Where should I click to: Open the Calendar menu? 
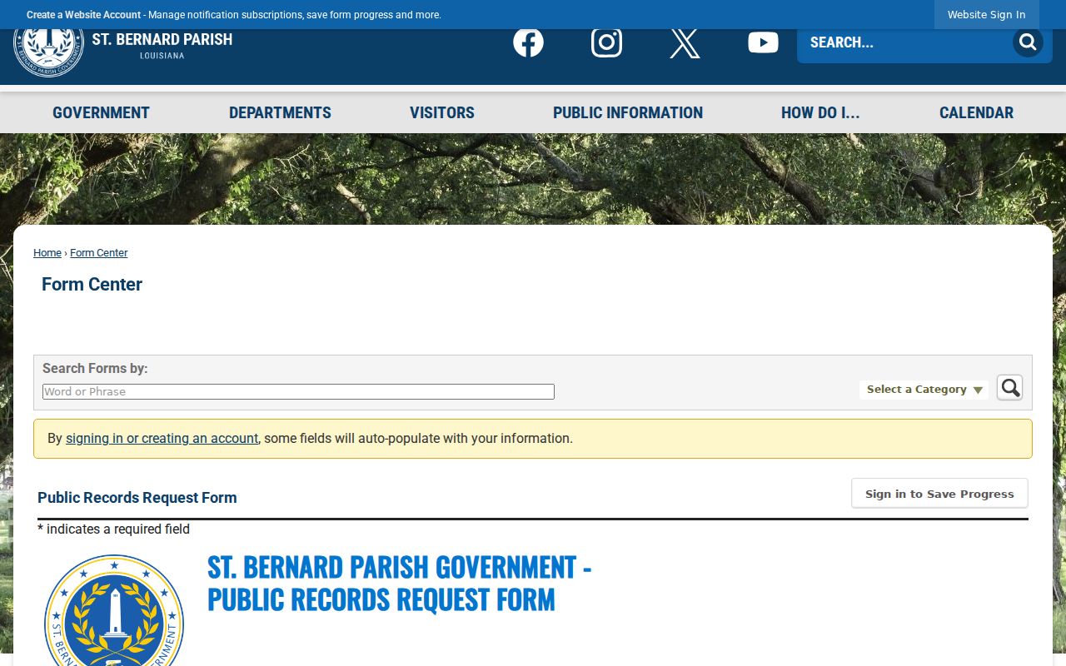point(976,112)
